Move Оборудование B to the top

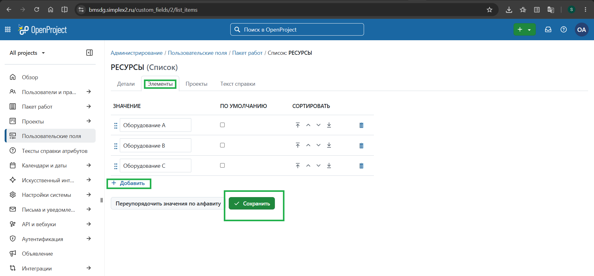(298, 145)
